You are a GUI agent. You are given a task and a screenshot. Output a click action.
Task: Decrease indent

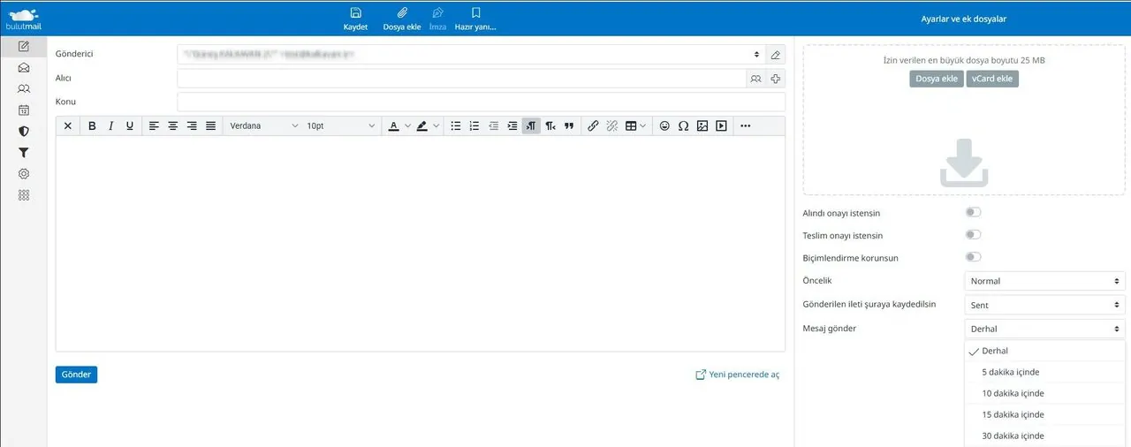pos(494,126)
